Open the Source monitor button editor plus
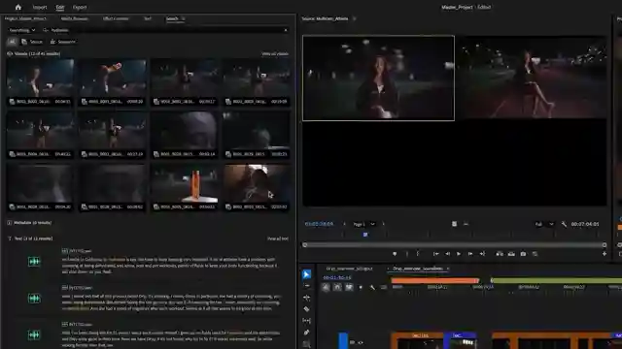 tap(605, 254)
